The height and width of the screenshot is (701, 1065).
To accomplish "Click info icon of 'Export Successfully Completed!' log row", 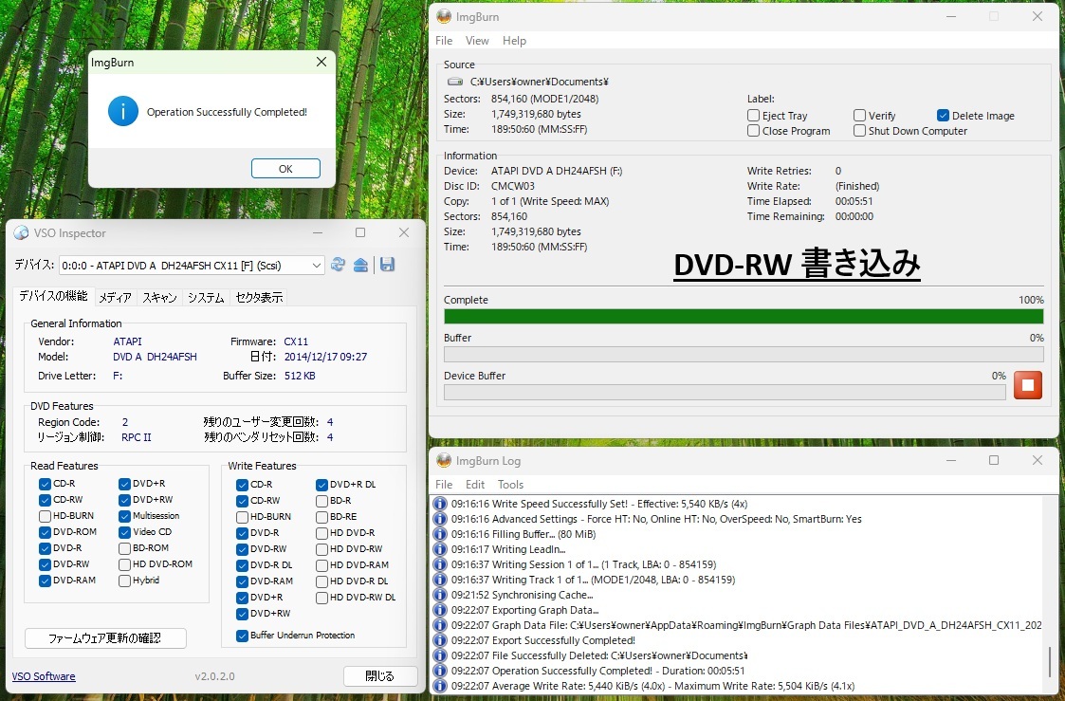I will (440, 640).
